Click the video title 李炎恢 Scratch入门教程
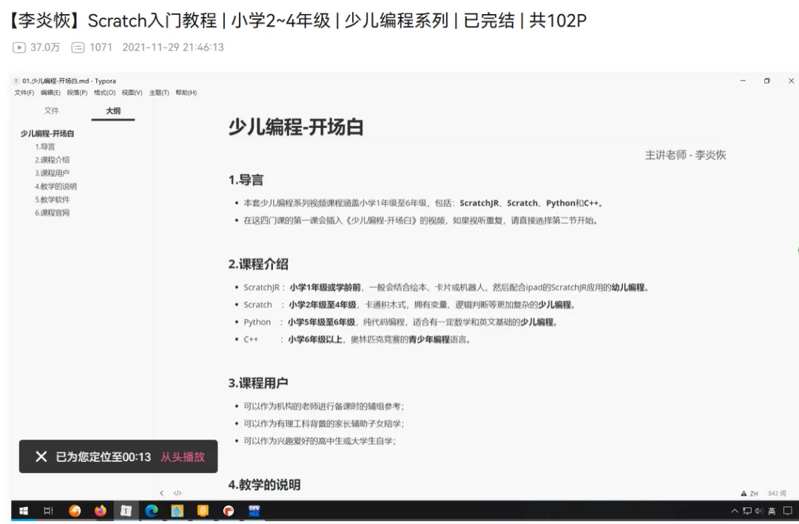Image resolution: width=799 pixels, height=524 pixels. 298,21
